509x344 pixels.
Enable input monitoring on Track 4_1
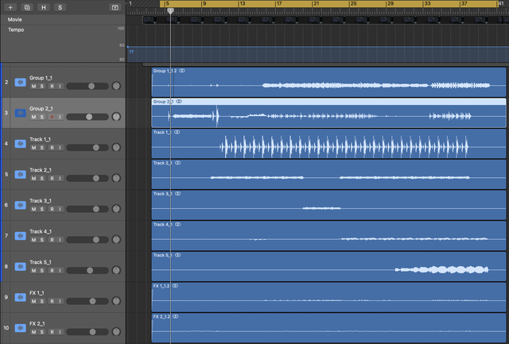click(60, 240)
